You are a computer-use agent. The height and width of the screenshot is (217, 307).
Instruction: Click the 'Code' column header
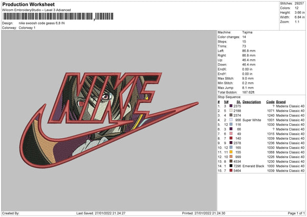270,102
